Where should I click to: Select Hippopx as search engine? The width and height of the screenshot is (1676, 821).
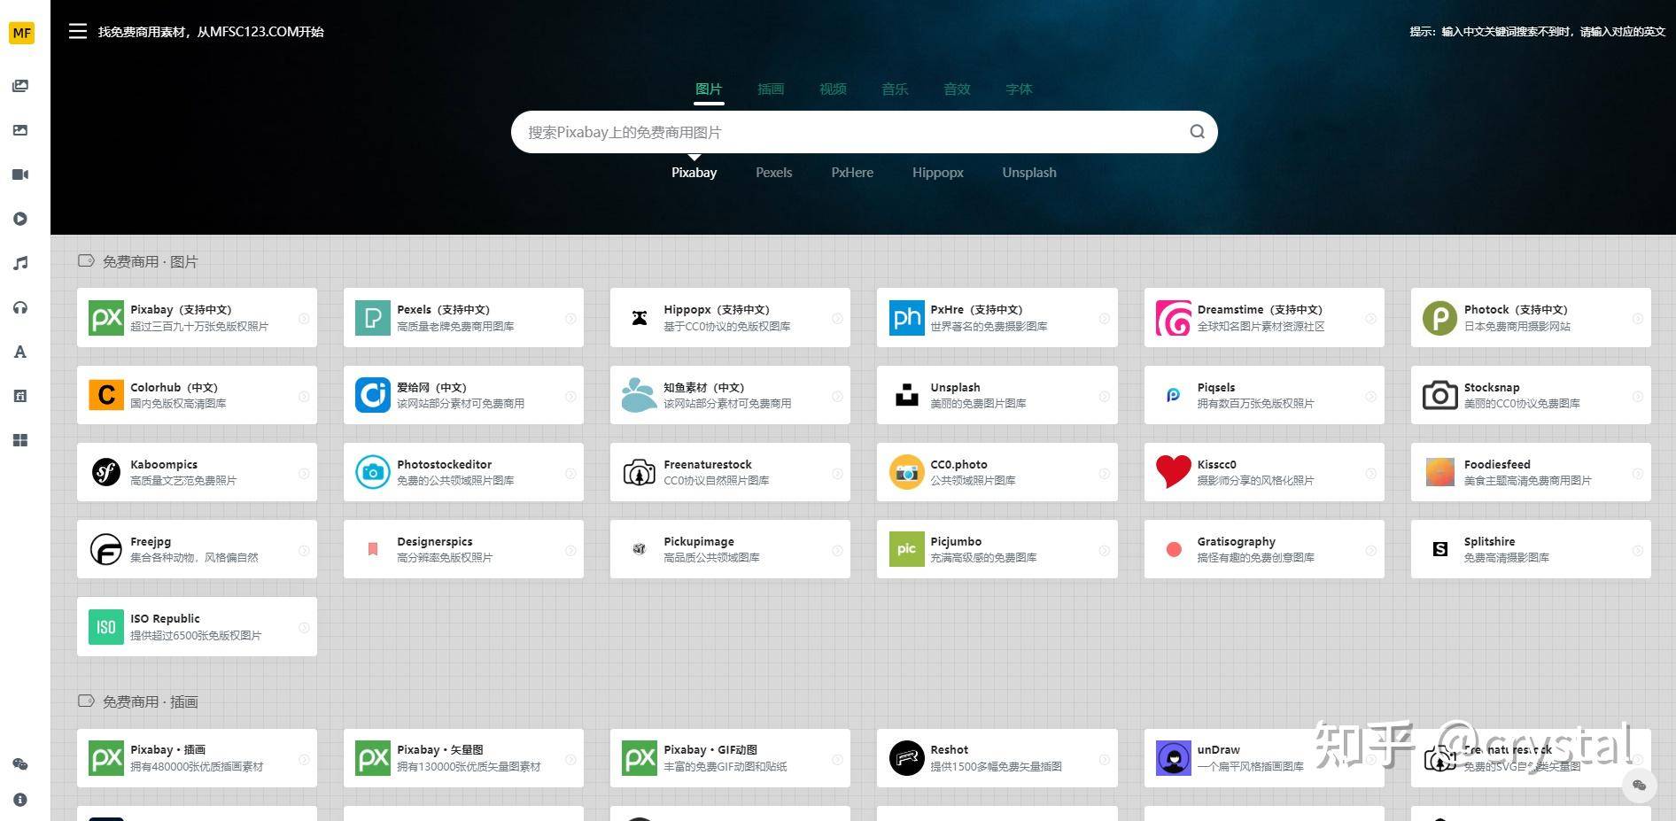click(938, 173)
